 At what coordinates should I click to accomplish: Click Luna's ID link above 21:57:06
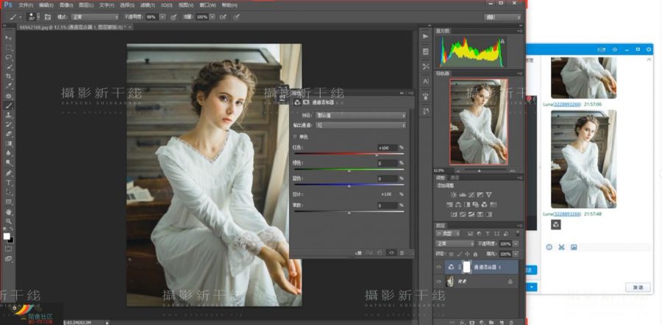coord(568,104)
